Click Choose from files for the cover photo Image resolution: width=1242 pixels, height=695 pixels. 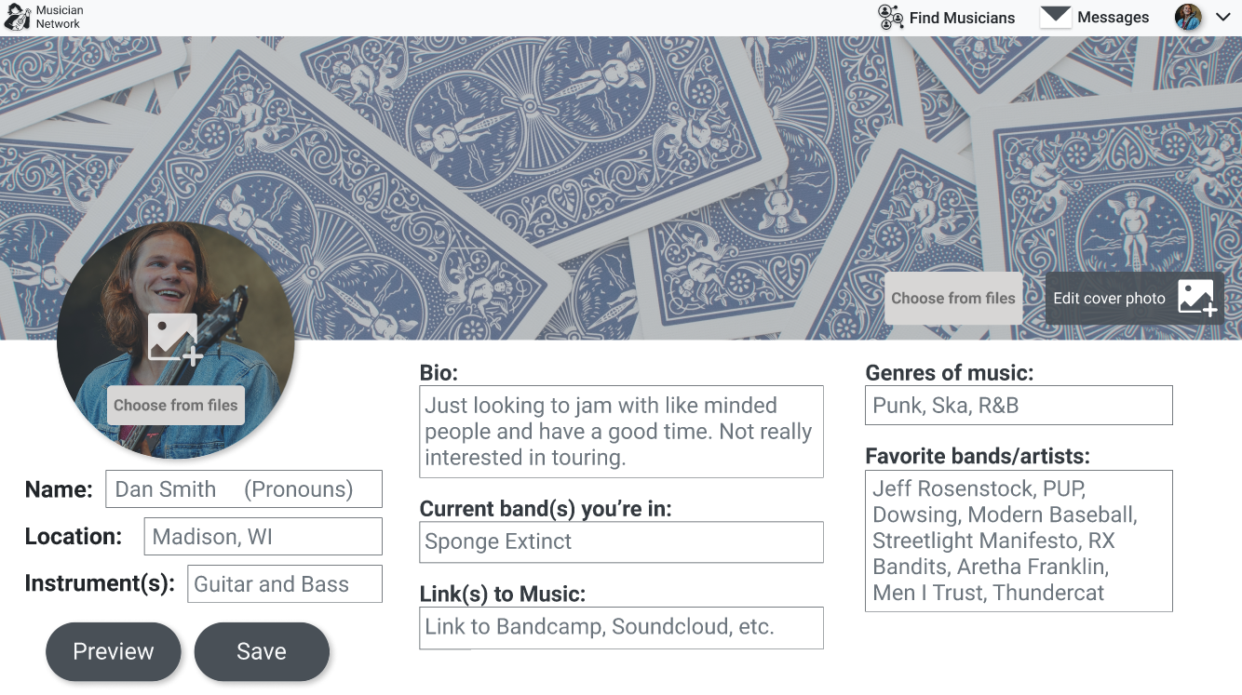pyautogui.click(x=953, y=299)
